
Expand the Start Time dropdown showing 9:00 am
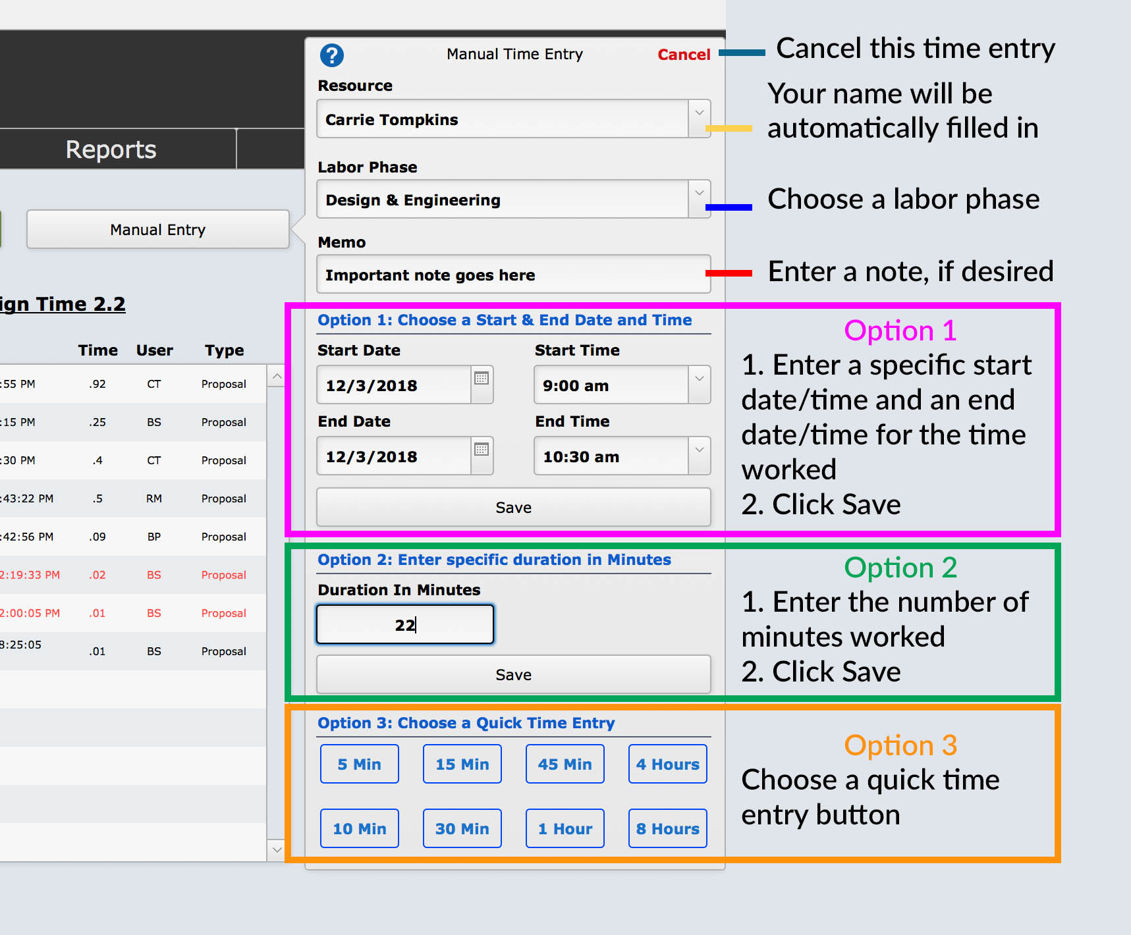tap(699, 385)
